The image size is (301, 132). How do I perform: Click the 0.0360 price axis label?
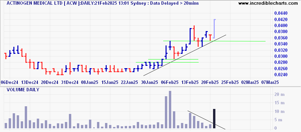[x=281, y=38]
